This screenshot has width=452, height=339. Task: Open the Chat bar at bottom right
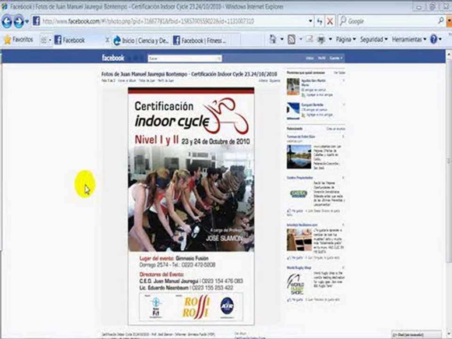pyautogui.click(x=416, y=335)
